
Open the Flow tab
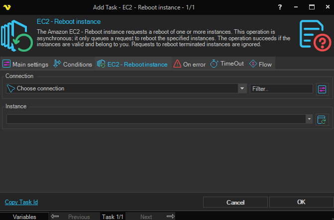click(260, 64)
